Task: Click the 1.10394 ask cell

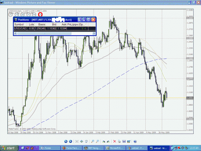Action: [62, 28]
